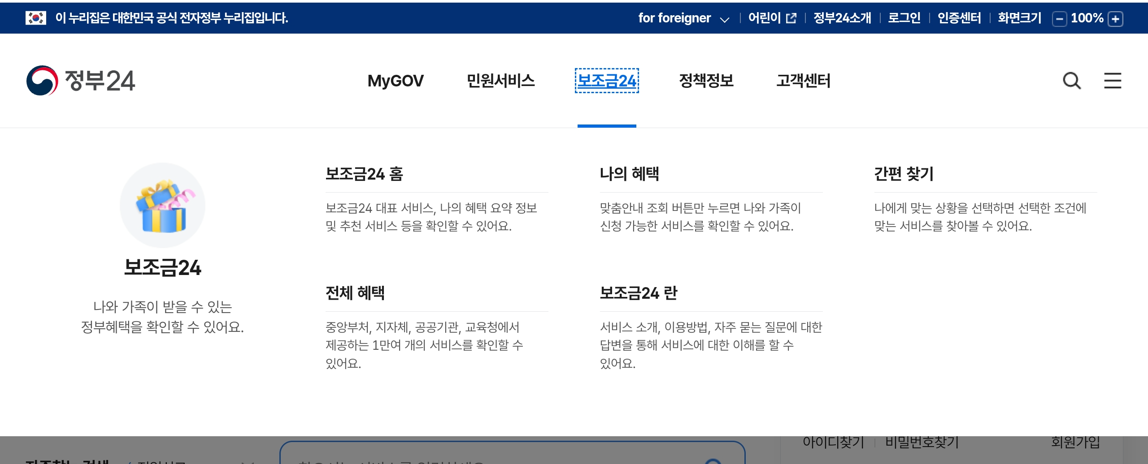Open the 정부24소개 link

point(842,18)
